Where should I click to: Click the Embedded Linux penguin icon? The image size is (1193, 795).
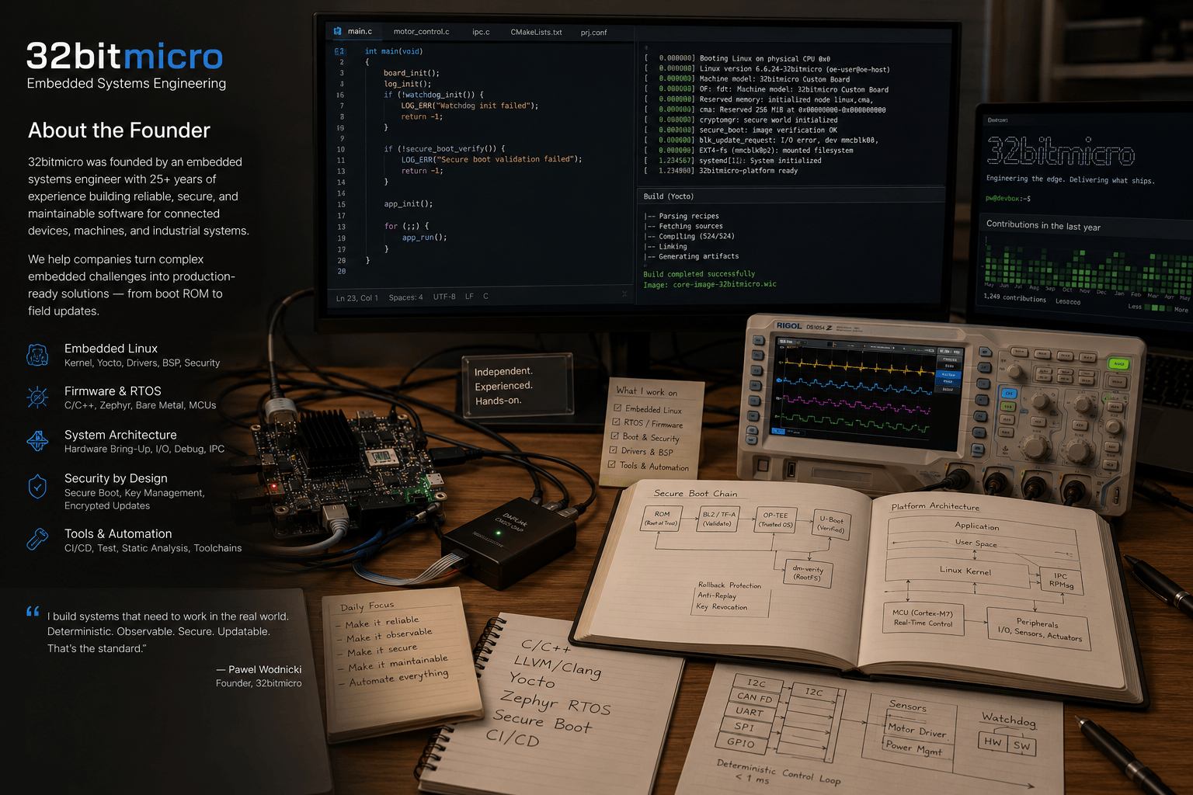37,355
